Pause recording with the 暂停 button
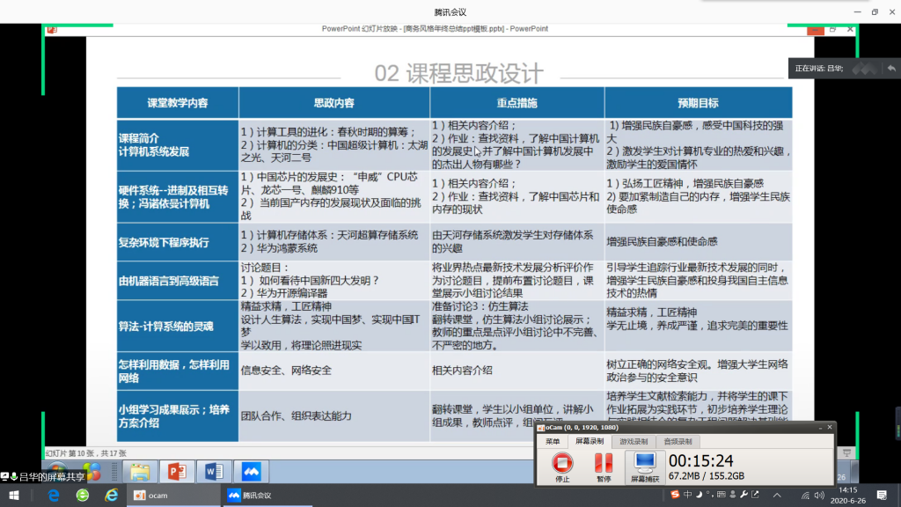 pyautogui.click(x=603, y=467)
